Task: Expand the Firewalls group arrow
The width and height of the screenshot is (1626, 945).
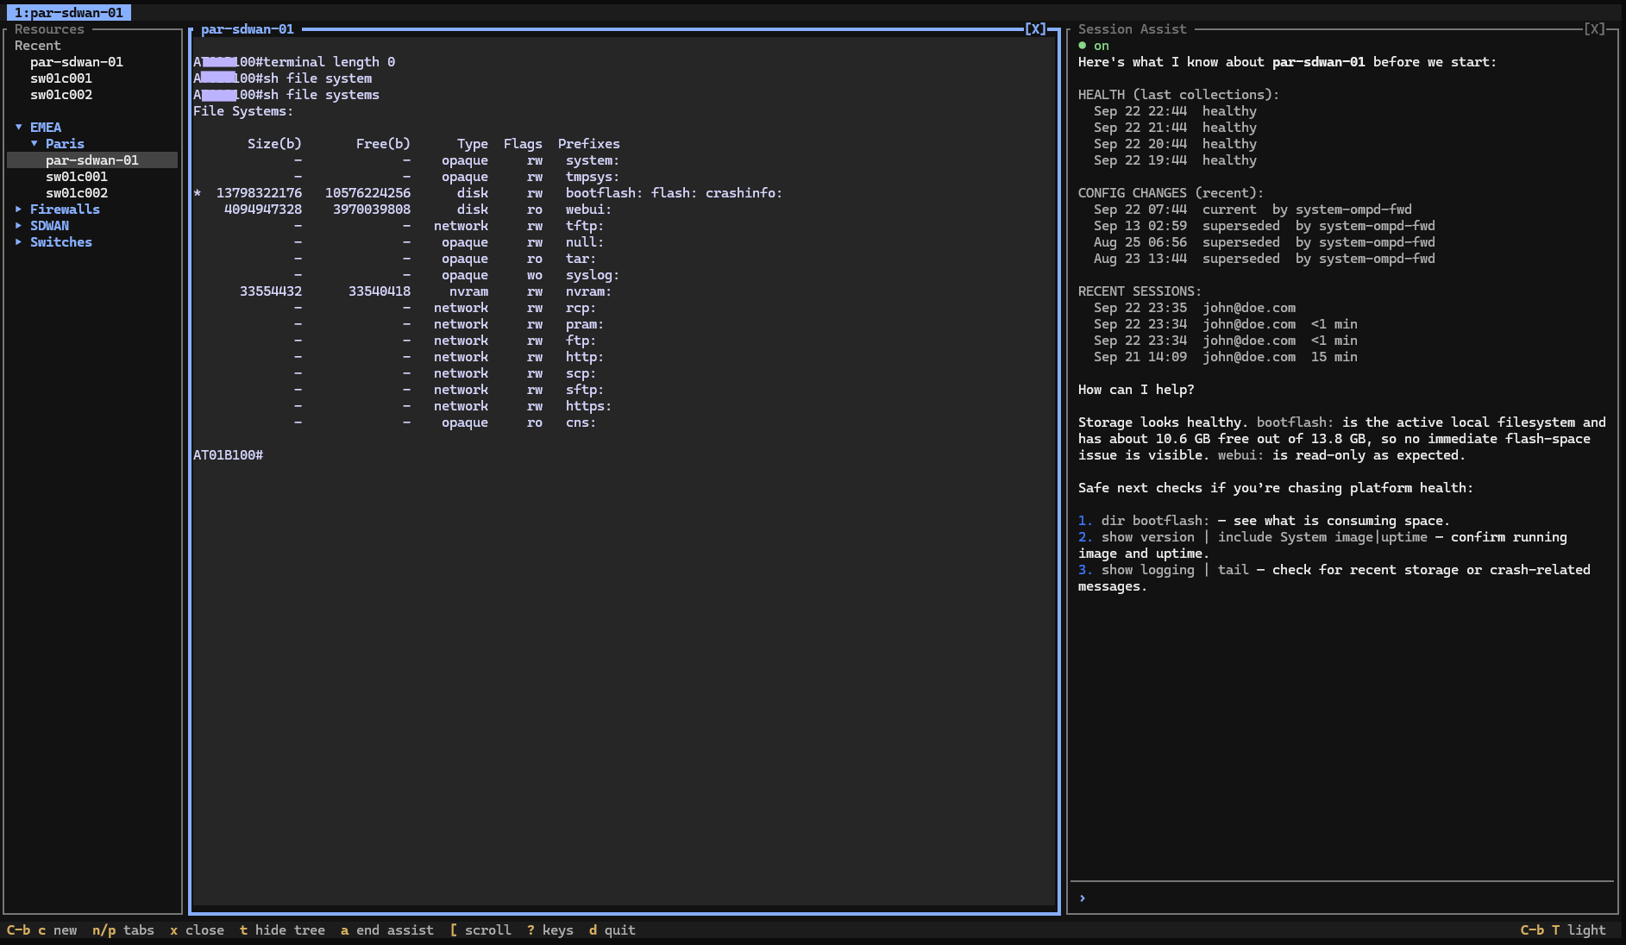Action: [18, 209]
